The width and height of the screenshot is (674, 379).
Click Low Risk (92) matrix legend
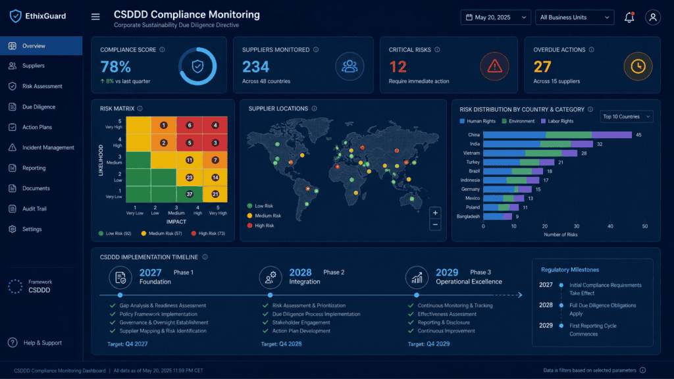115,234
